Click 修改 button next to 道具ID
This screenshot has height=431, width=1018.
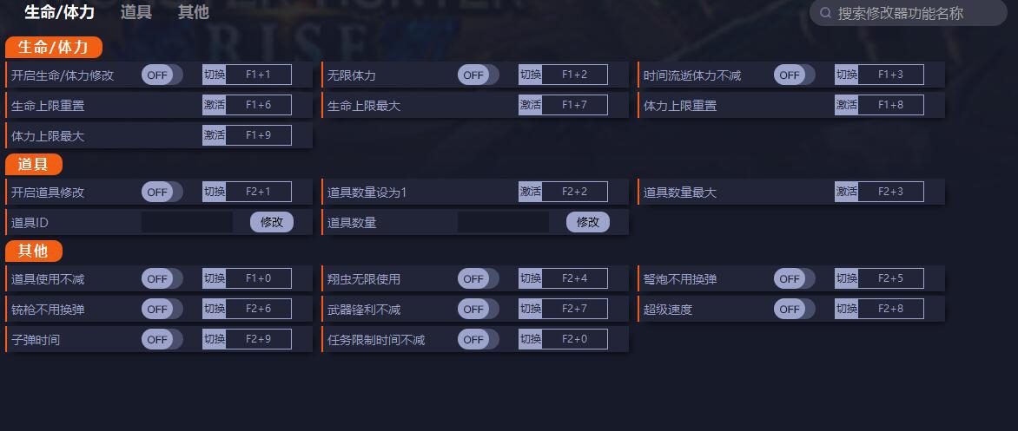click(272, 223)
